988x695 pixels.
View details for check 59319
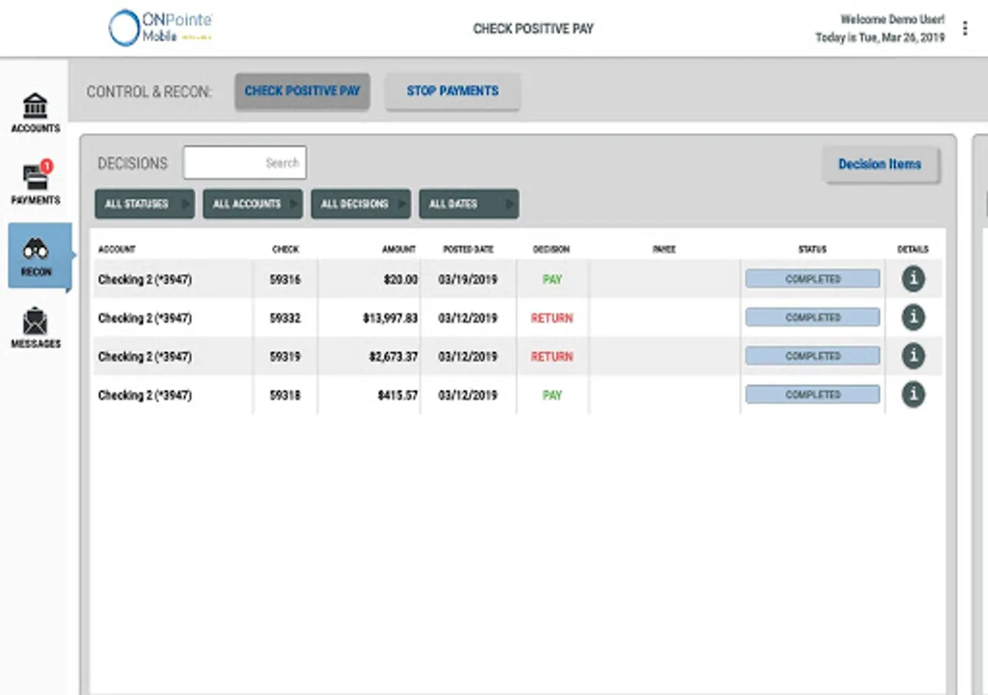pyautogui.click(x=913, y=356)
